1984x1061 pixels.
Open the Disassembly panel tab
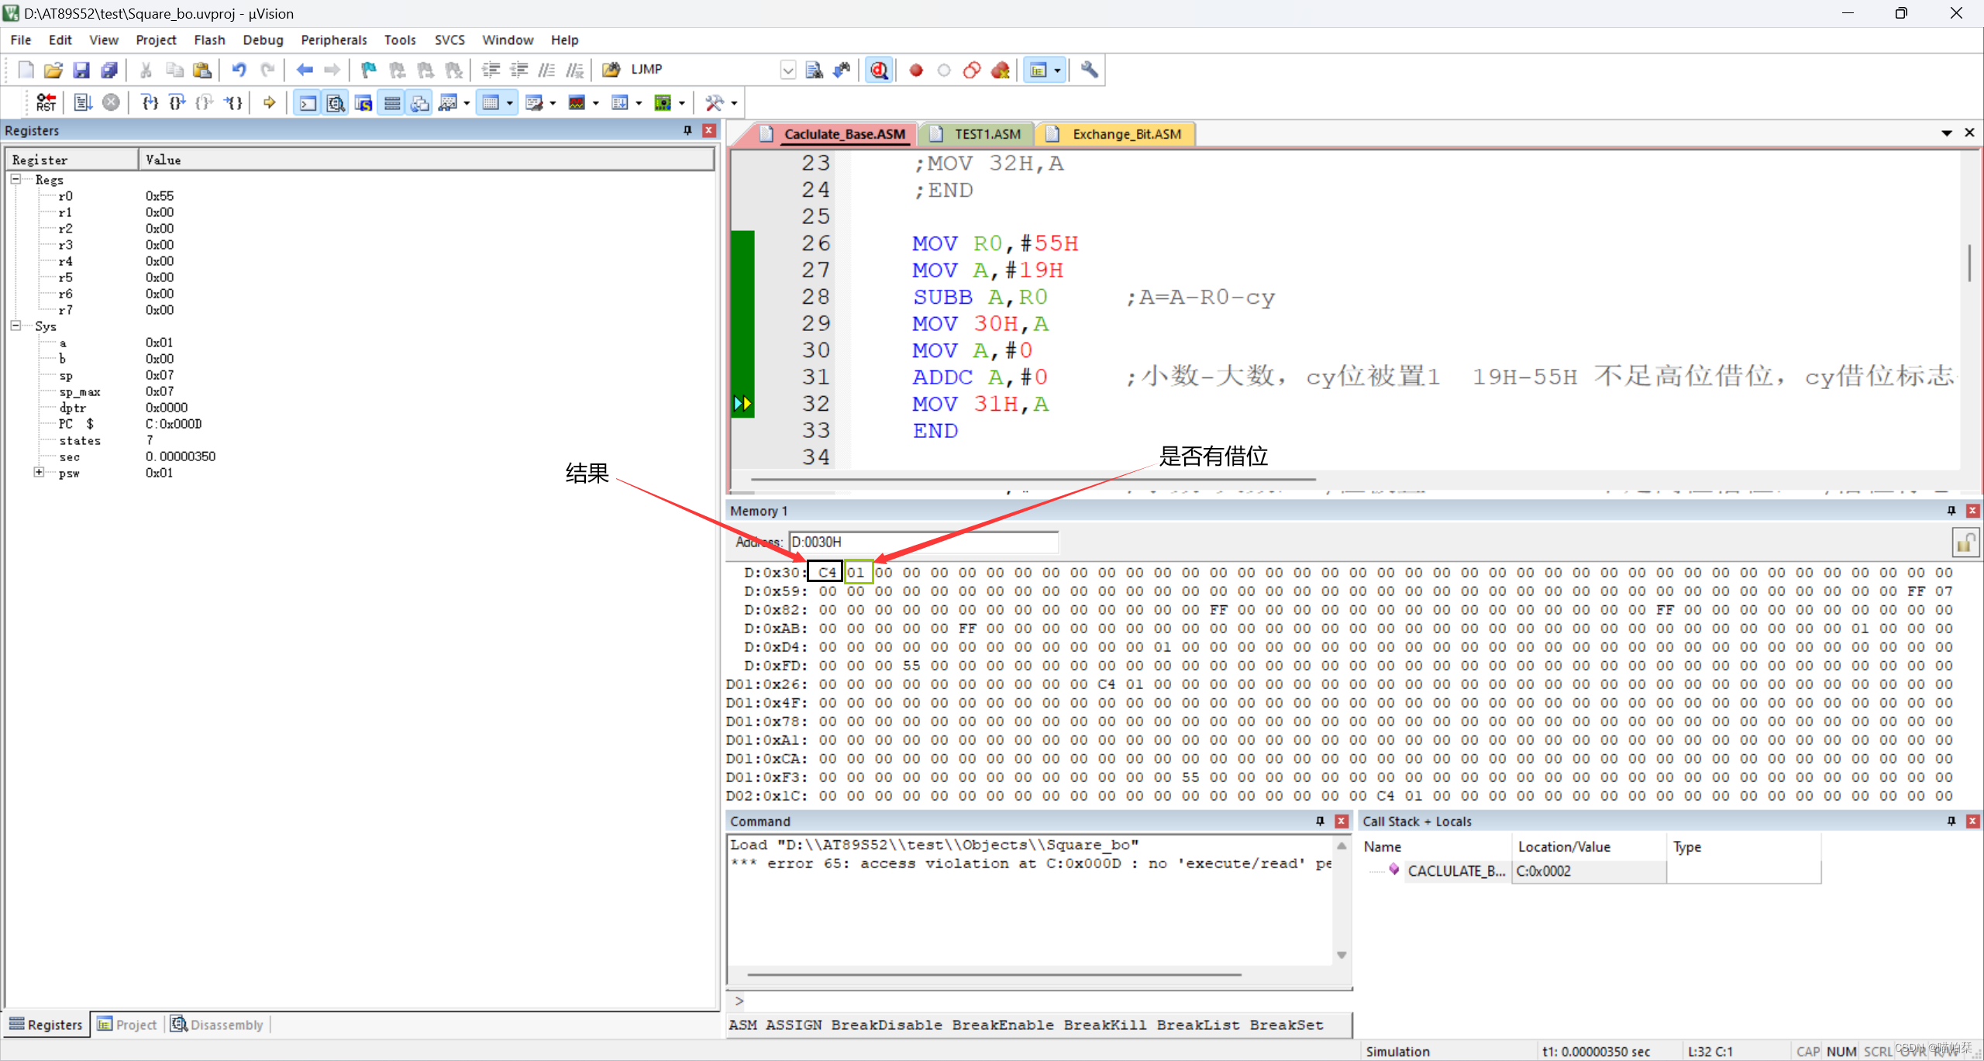coord(218,1024)
